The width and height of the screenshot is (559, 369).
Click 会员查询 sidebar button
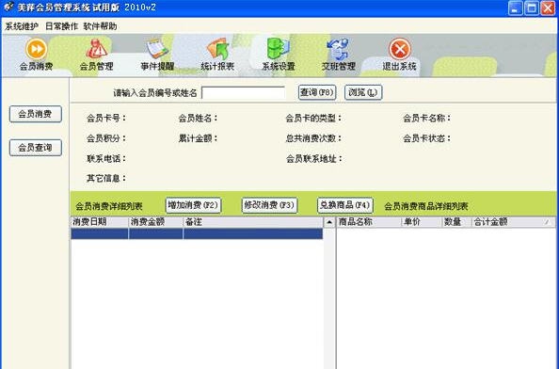[x=36, y=148]
